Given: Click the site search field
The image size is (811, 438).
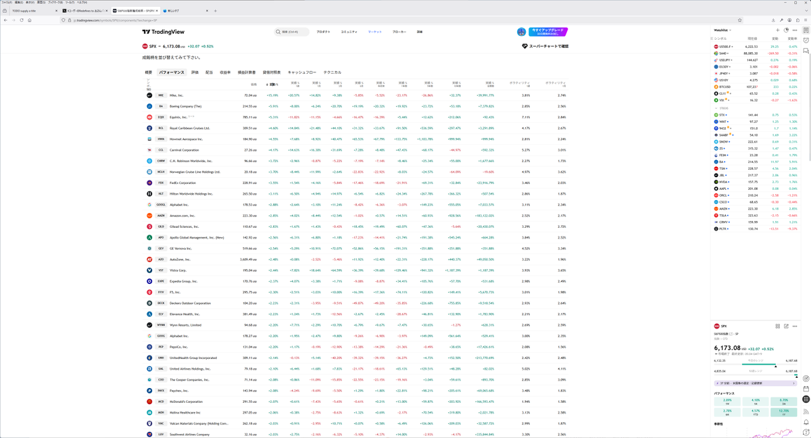Looking at the screenshot, I should (292, 32).
